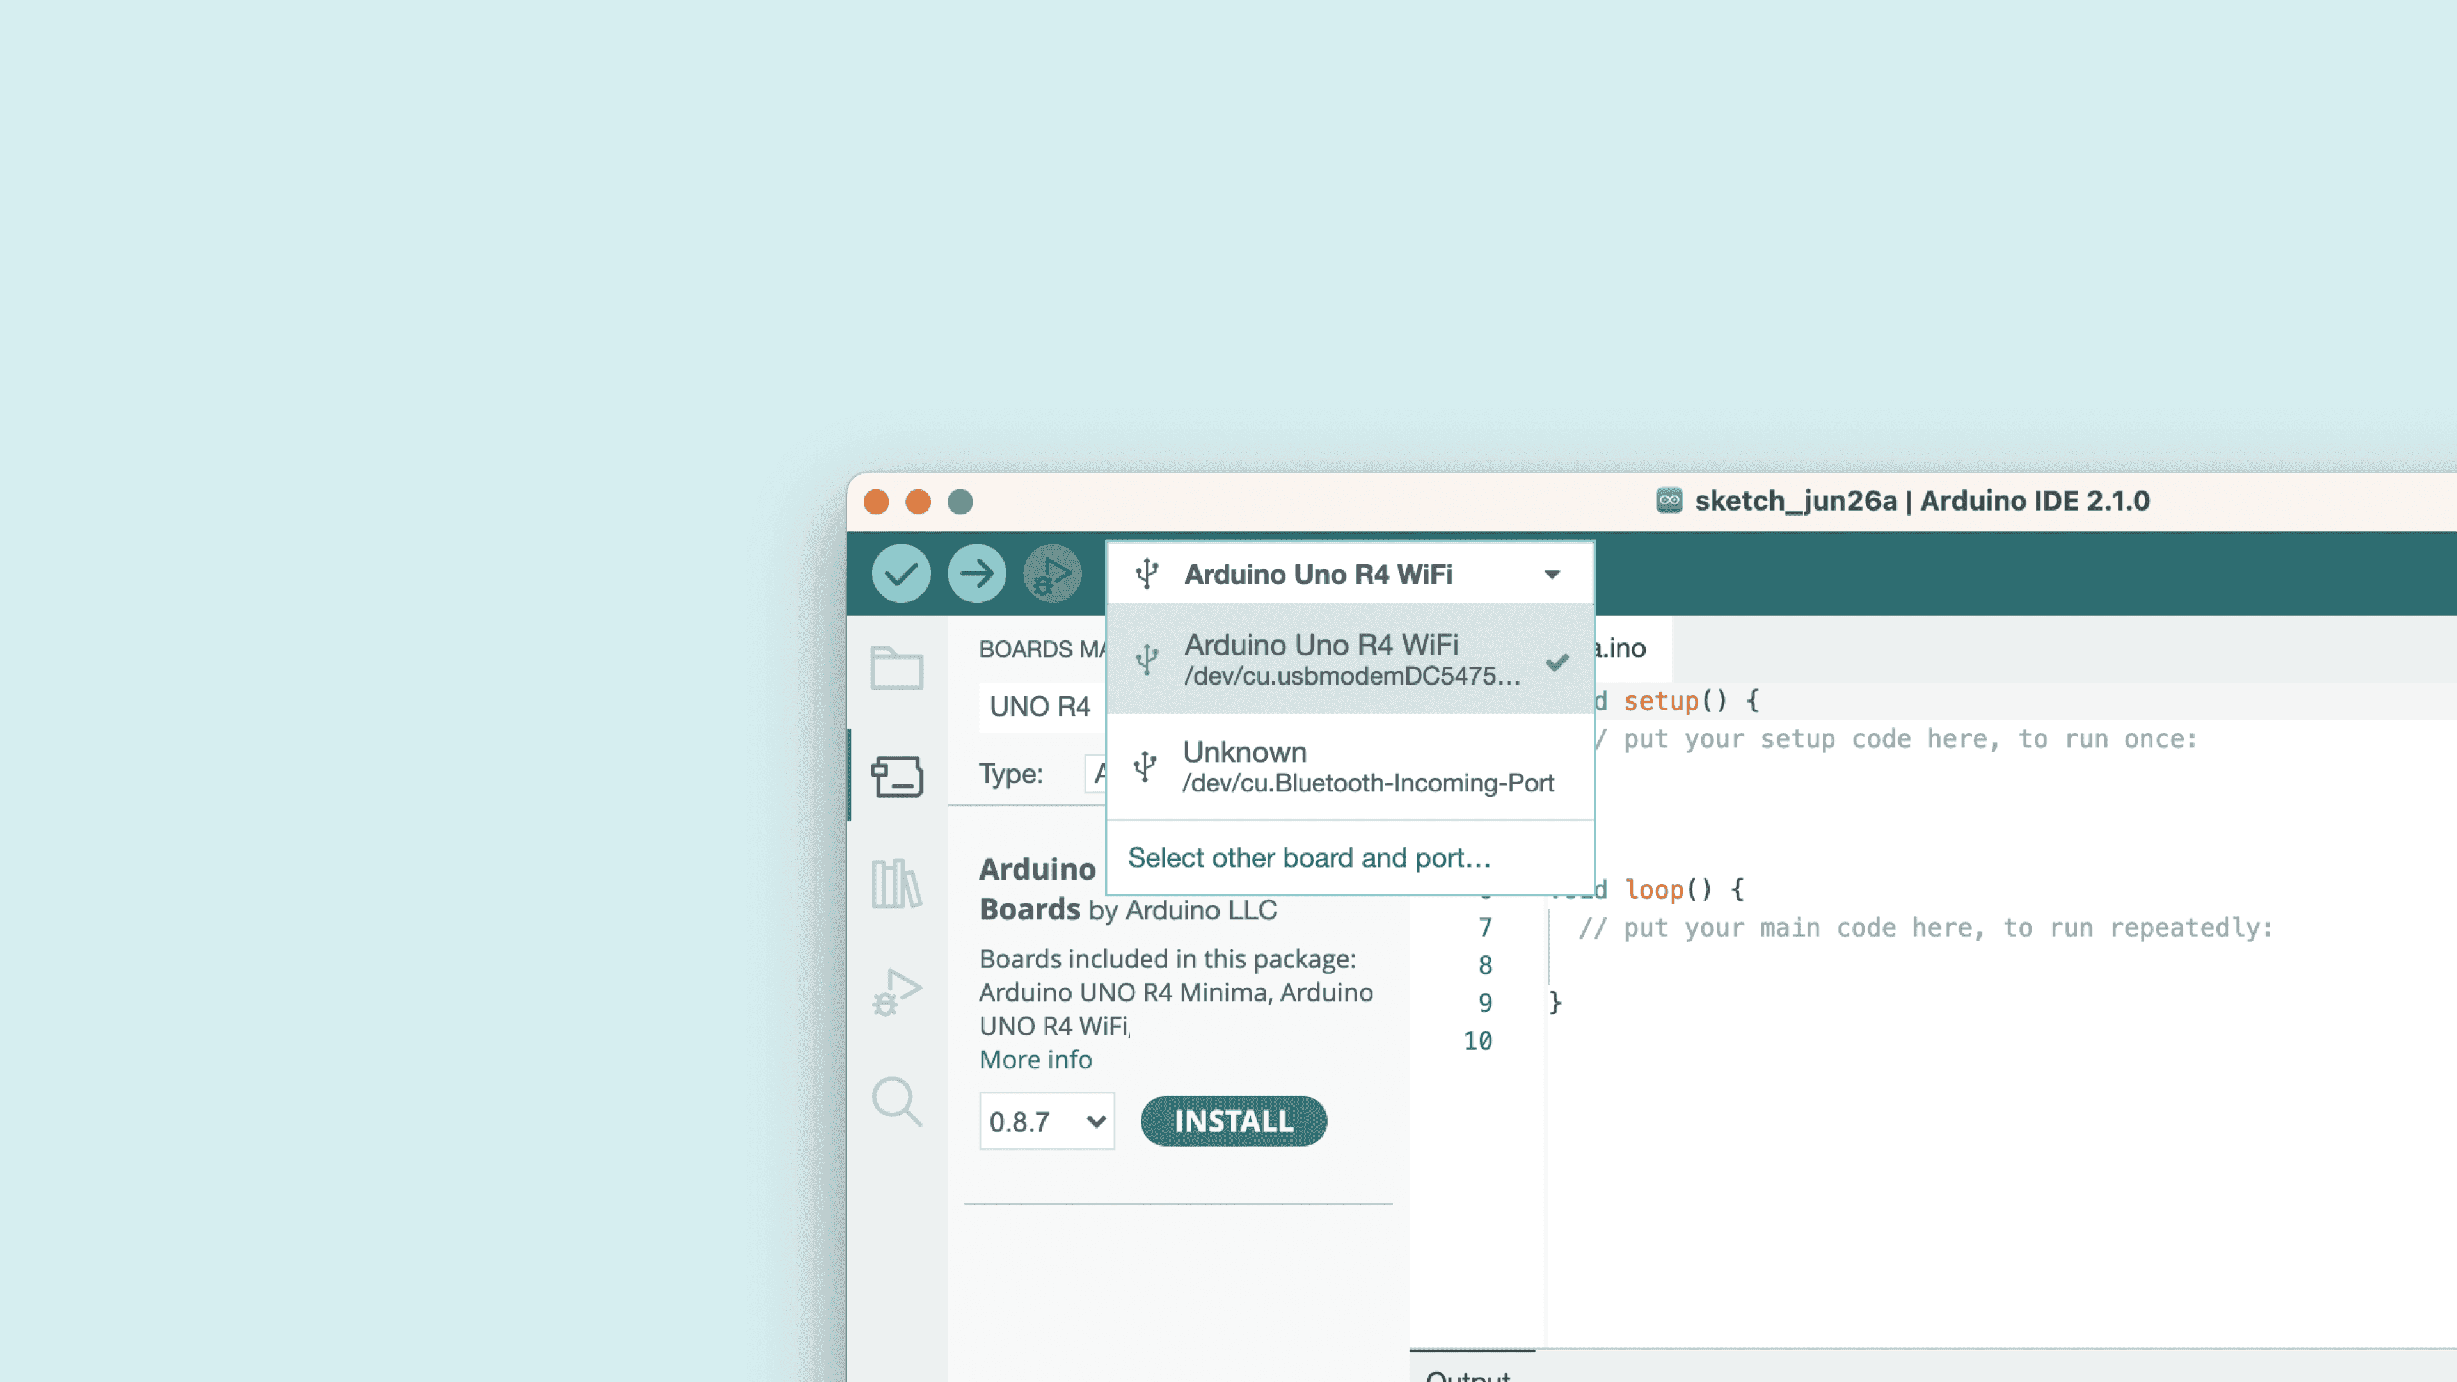The width and height of the screenshot is (2457, 1382).
Task: Open the Search magnifier sidebar icon
Action: point(896,1102)
